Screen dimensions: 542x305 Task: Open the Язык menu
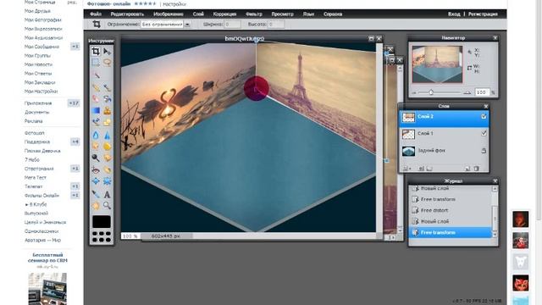pos(308,14)
